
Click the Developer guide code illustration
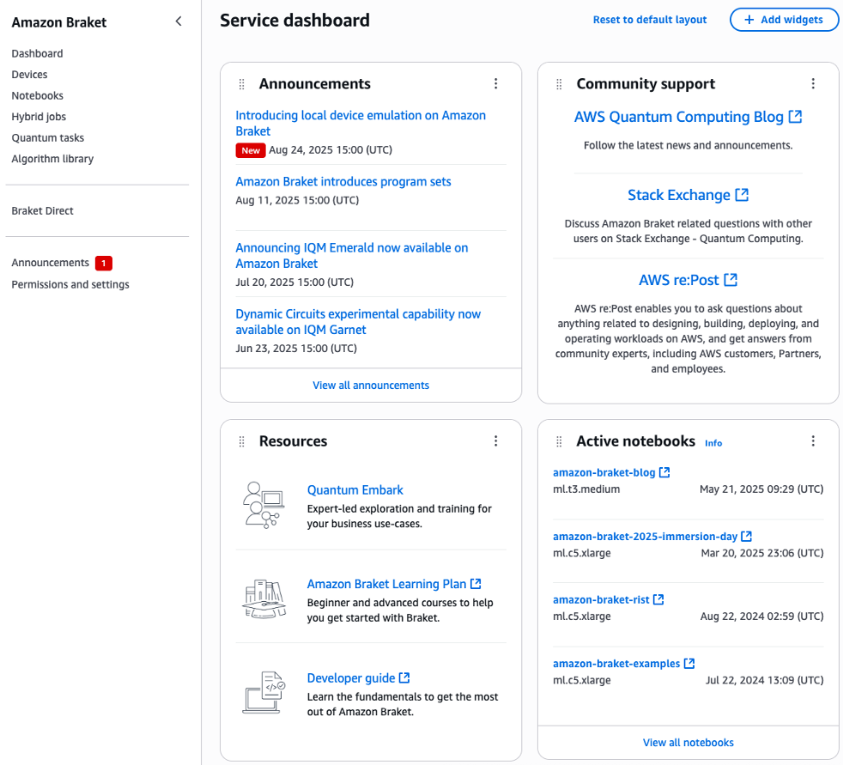tap(264, 692)
